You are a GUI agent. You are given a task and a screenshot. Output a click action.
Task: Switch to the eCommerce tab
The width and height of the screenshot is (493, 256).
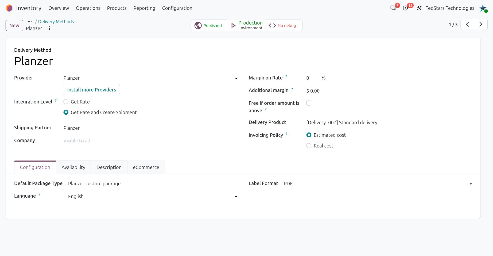click(x=146, y=167)
